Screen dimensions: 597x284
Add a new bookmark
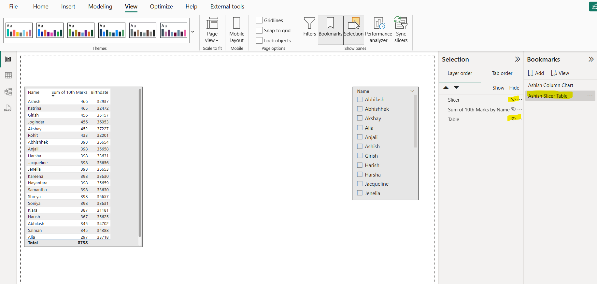point(536,73)
